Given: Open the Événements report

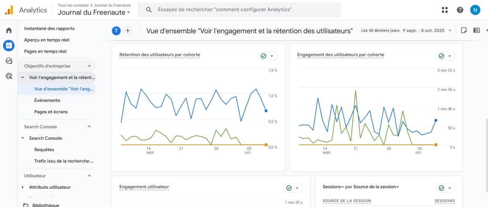Looking at the screenshot, I should click(47, 100).
